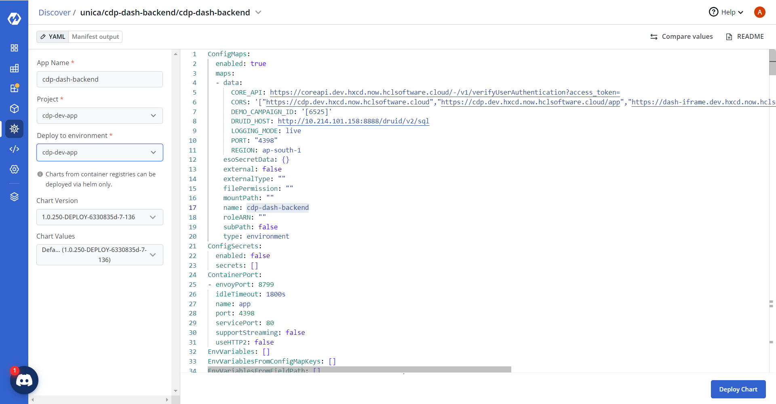
Task: Switch to the Manifest output tab
Action: click(95, 37)
